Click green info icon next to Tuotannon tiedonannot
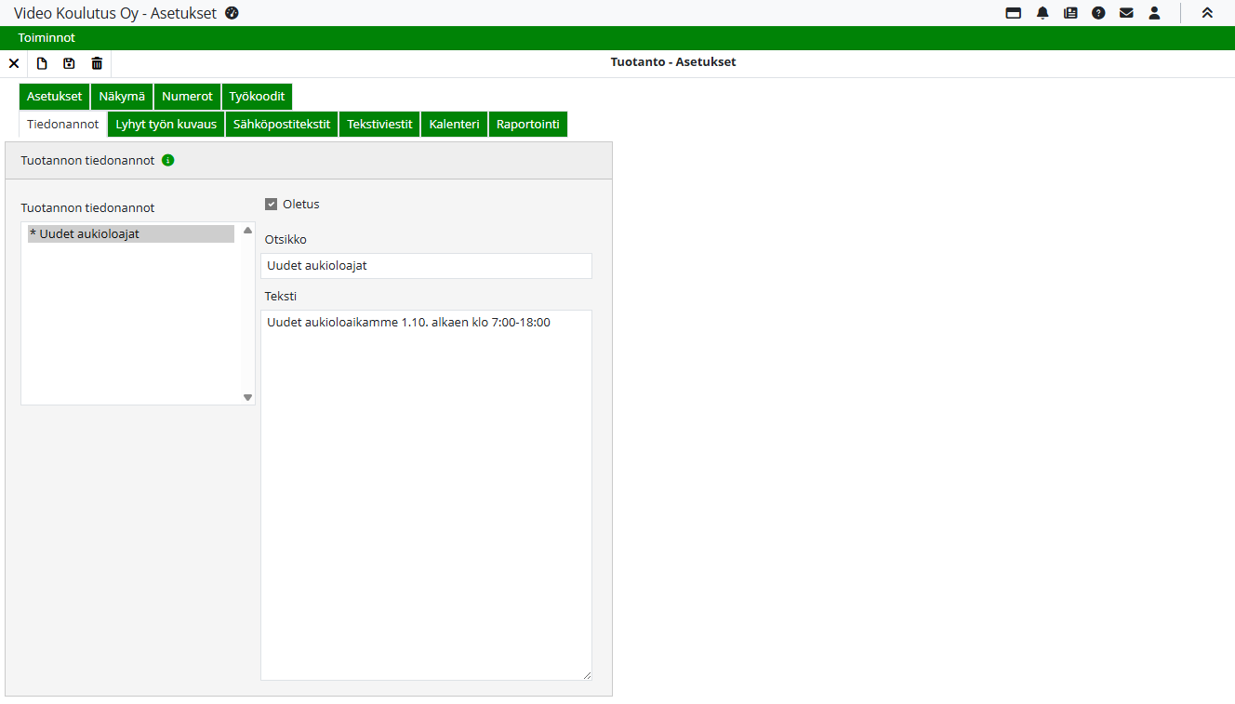Image resolution: width=1235 pixels, height=704 pixels. [168, 160]
